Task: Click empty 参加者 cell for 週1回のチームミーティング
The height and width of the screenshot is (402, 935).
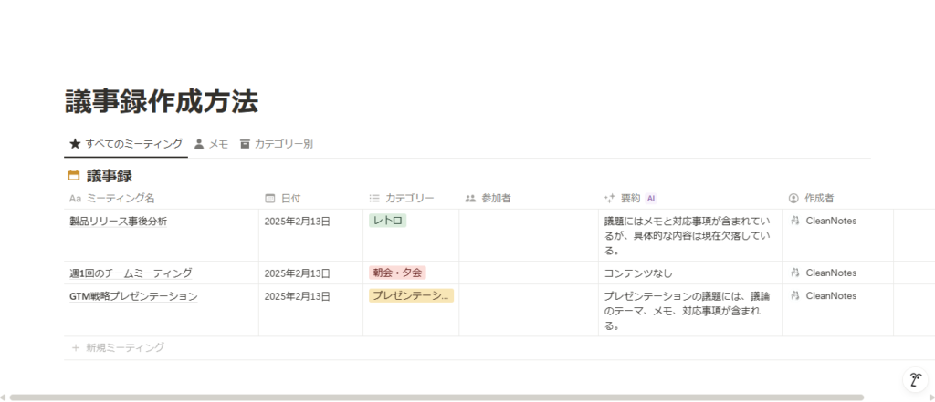Action: pyautogui.click(x=529, y=273)
